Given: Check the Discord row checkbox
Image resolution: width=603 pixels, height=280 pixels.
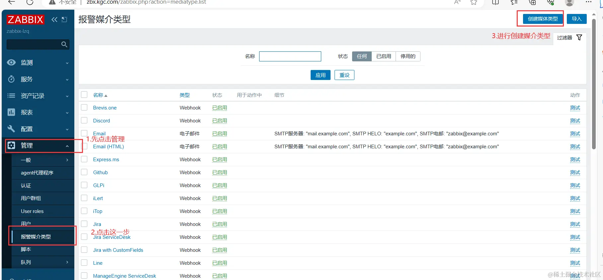Looking at the screenshot, I should pyautogui.click(x=84, y=120).
